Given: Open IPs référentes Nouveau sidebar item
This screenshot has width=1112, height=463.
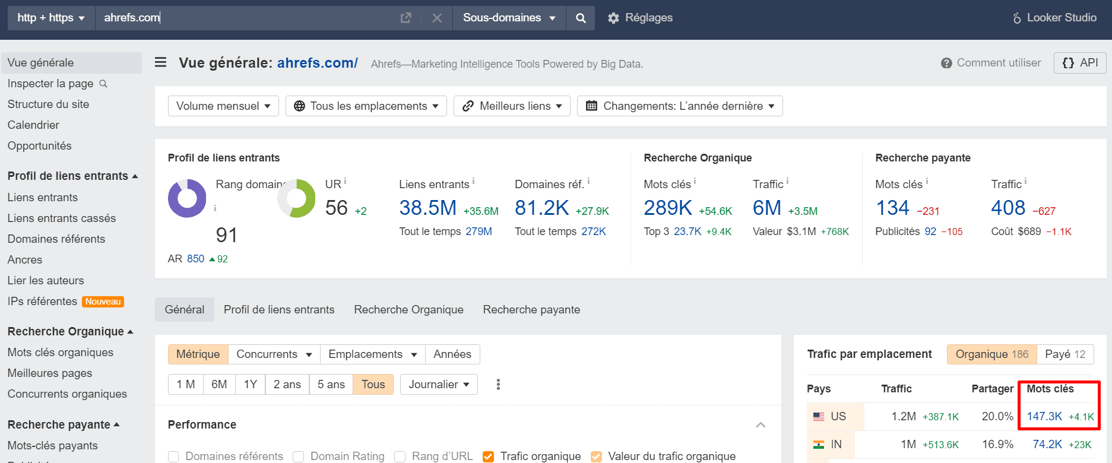Looking at the screenshot, I should coord(66,302).
